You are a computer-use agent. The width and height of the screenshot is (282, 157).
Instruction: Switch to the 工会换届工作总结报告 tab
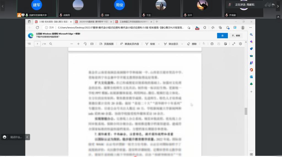click(132, 21)
